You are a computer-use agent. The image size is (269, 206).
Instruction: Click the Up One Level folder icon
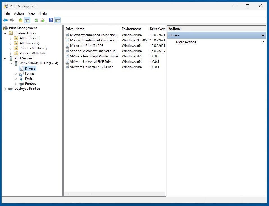(20, 20)
